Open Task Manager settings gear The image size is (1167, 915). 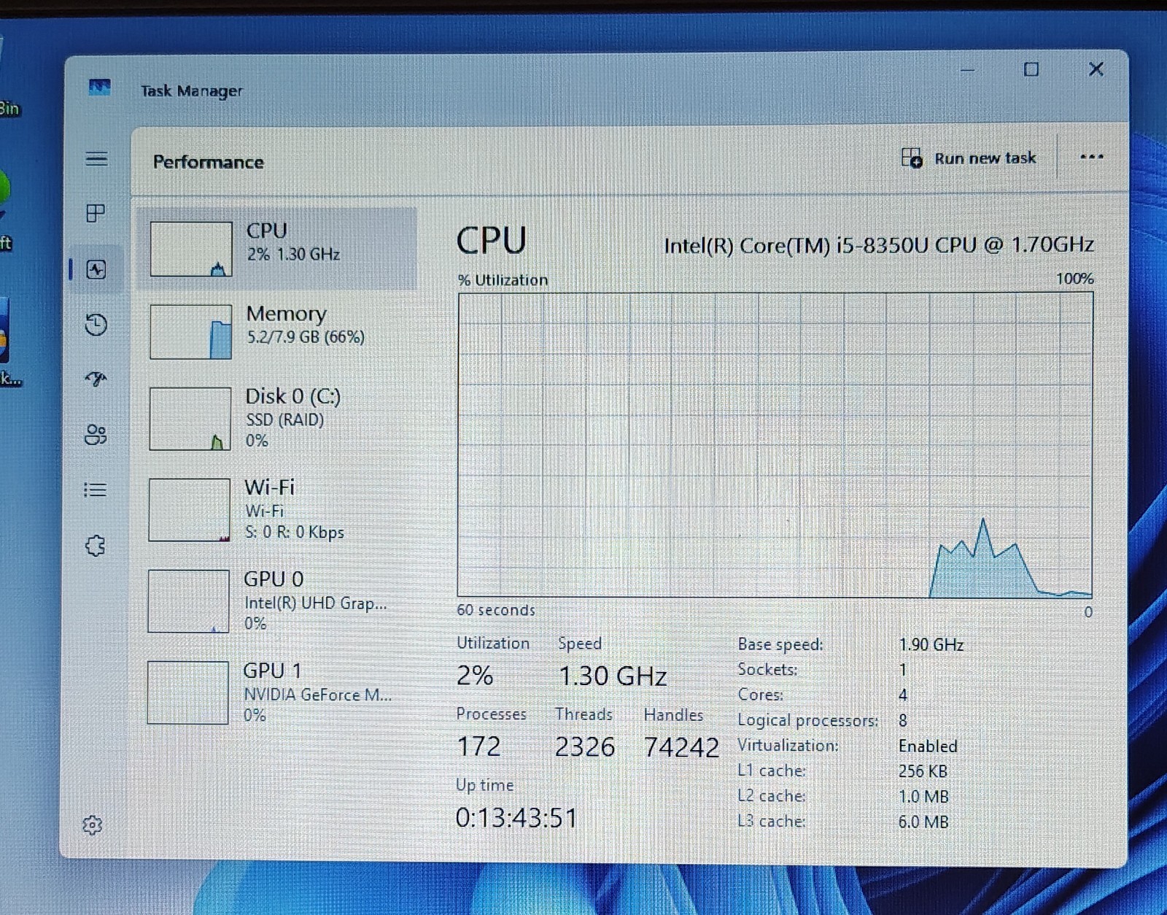[92, 825]
